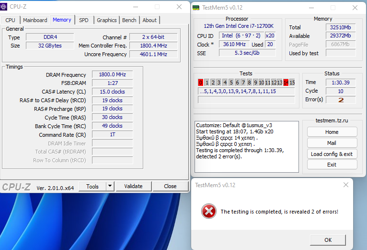Click Mem Controller Freq 1800.4 MHz value

(153, 46)
